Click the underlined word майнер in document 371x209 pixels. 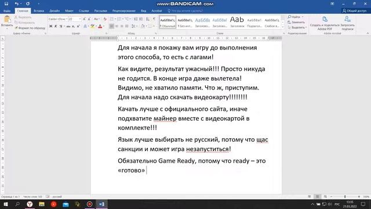(165, 118)
